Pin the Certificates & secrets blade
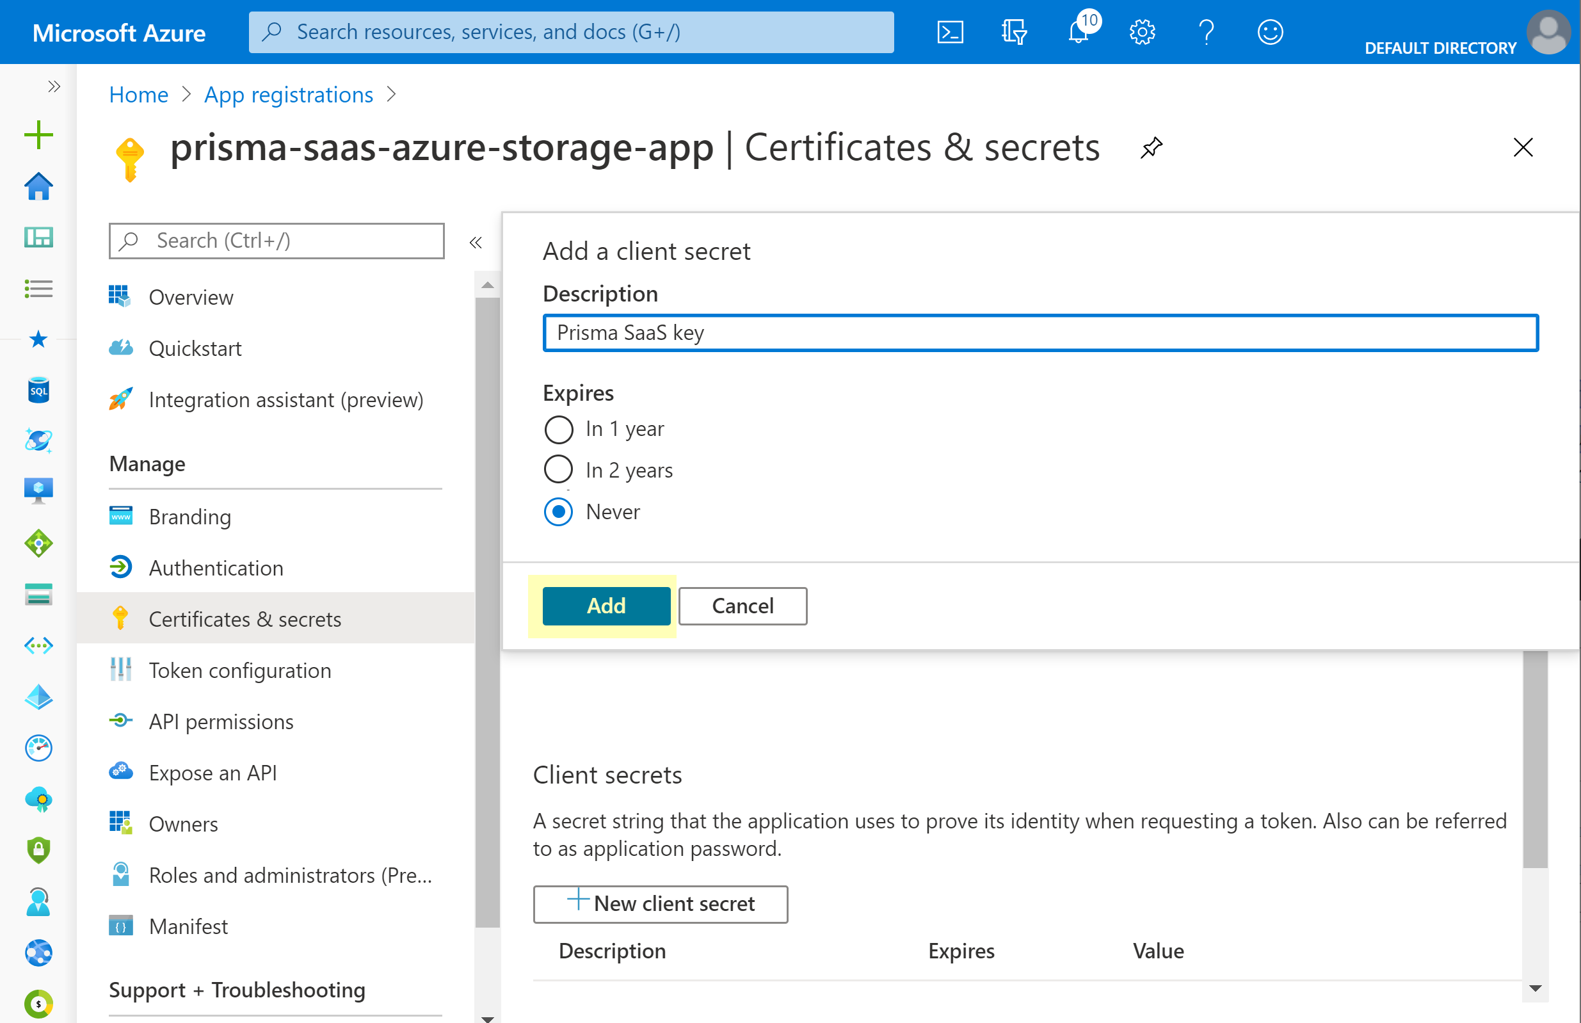Screen dimensions: 1581x1023 (1151, 147)
